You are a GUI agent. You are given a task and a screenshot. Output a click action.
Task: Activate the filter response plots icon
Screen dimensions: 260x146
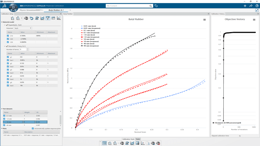pyautogui.click(x=48, y=18)
